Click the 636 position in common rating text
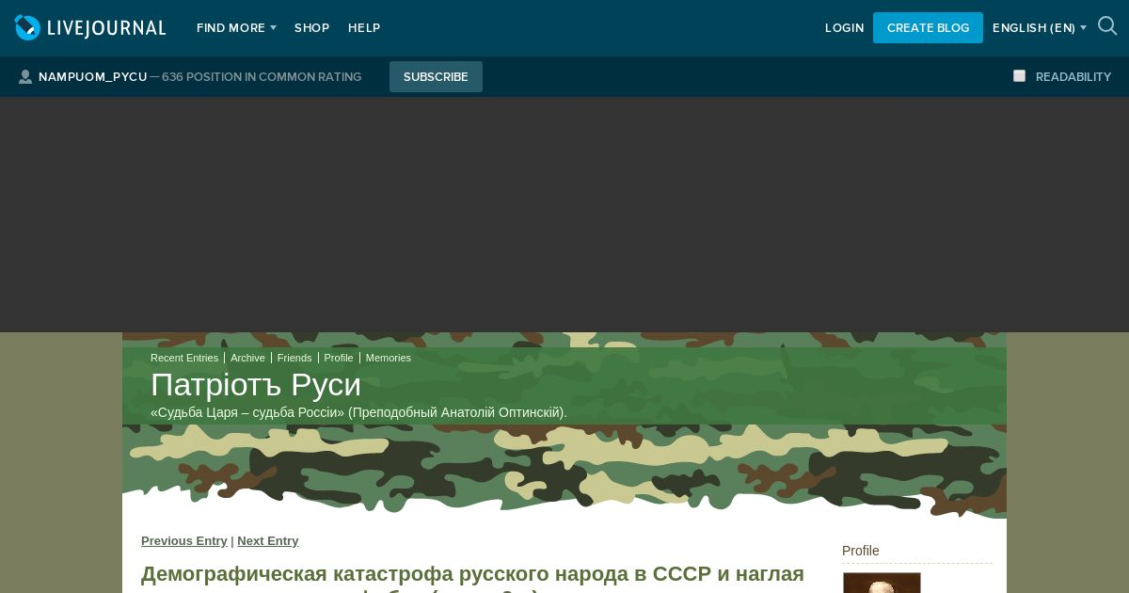 [262, 77]
